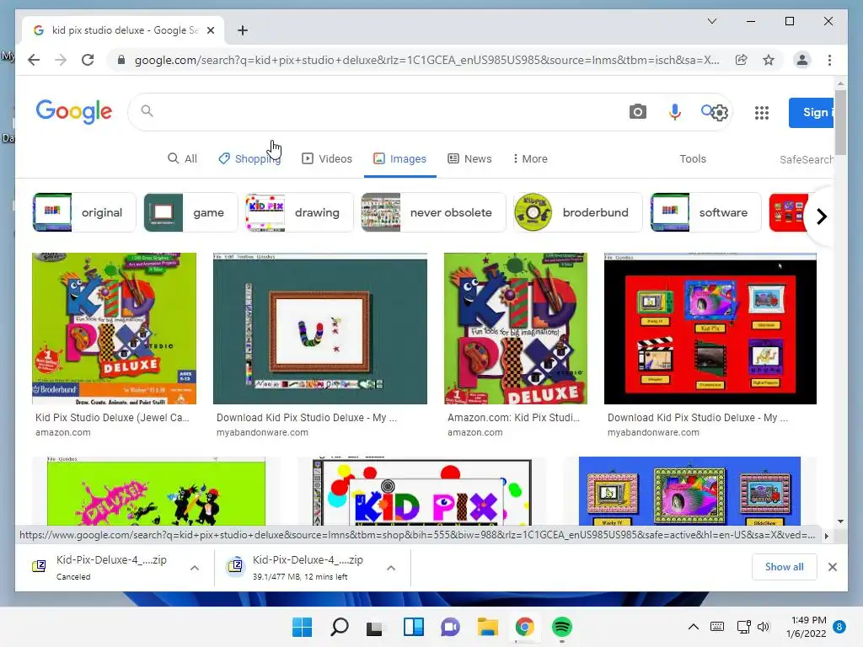This screenshot has width=863, height=647.
Task: Open the Chrome profile avatar icon
Action: (802, 60)
